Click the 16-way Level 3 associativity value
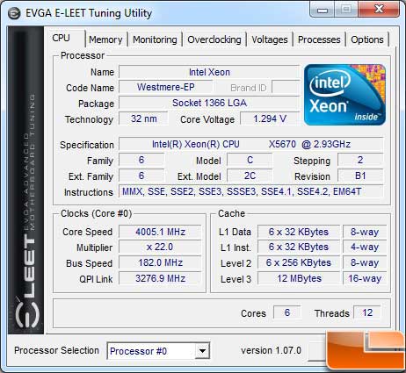The image size is (406, 373). click(x=365, y=278)
